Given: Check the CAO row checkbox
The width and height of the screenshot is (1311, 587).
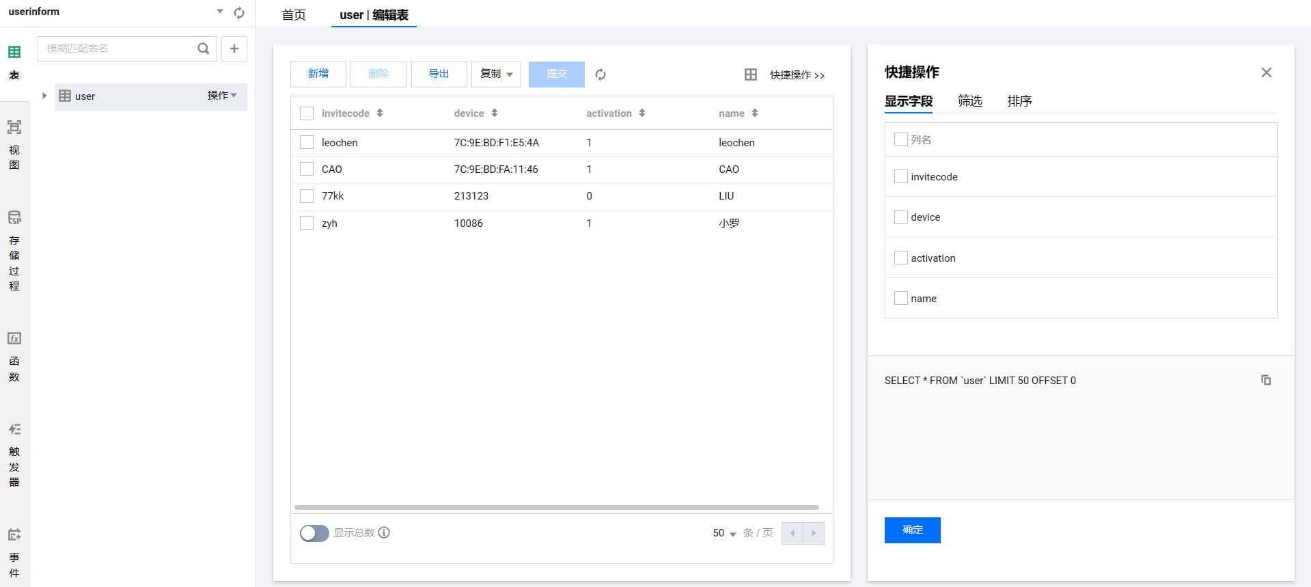Looking at the screenshot, I should point(307,169).
